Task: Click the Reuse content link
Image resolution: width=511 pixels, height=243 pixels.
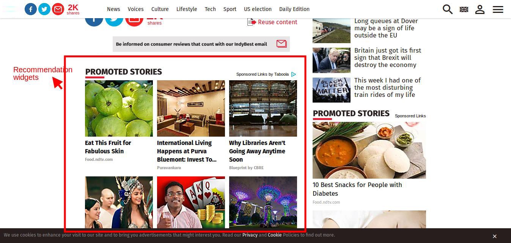Action: click(x=277, y=22)
